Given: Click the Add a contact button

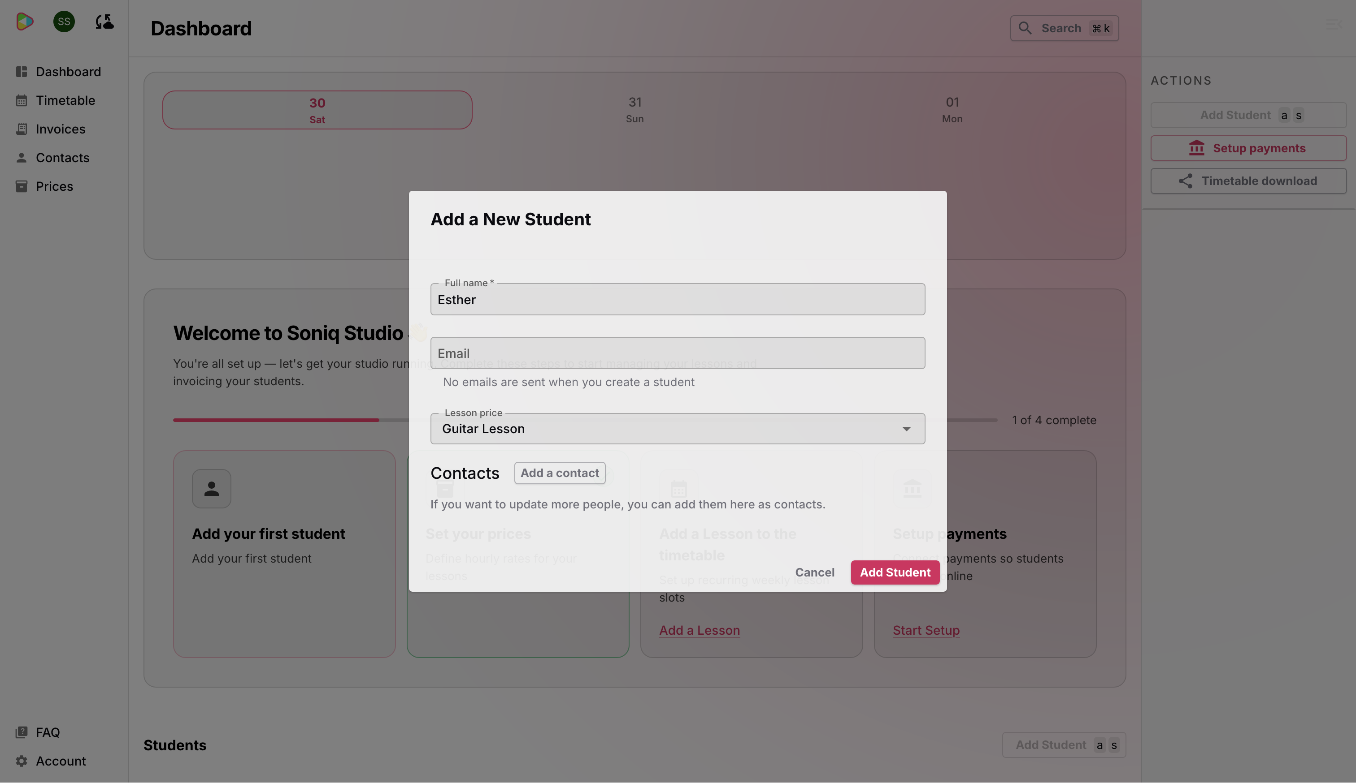Looking at the screenshot, I should click(x=560, y=473).
